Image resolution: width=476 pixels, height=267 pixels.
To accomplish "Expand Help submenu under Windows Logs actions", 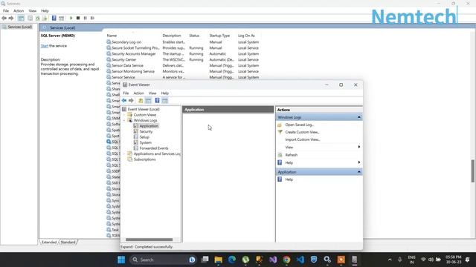I will pyautogui.click(x=319, y=163).
